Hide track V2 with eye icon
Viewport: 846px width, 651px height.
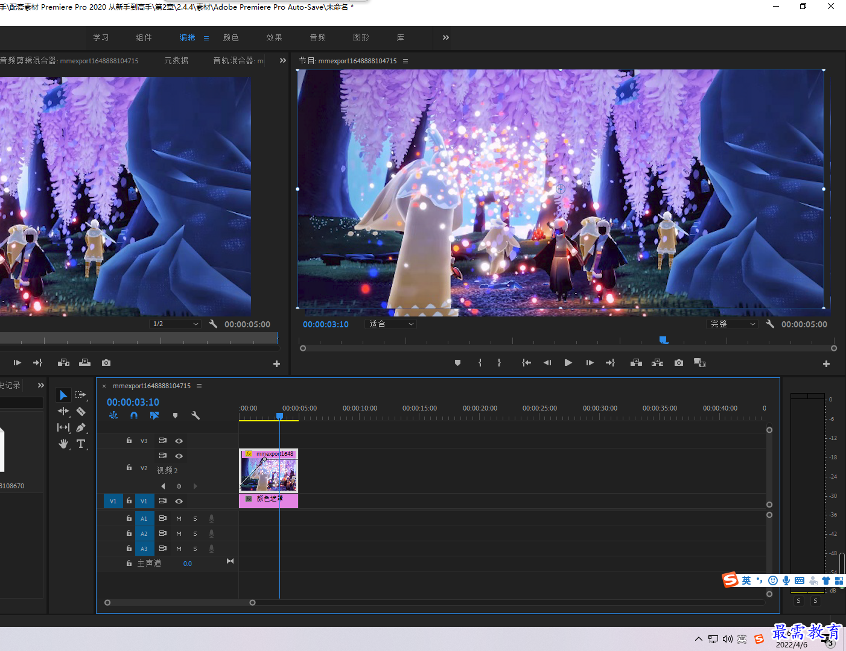(179, 456)
